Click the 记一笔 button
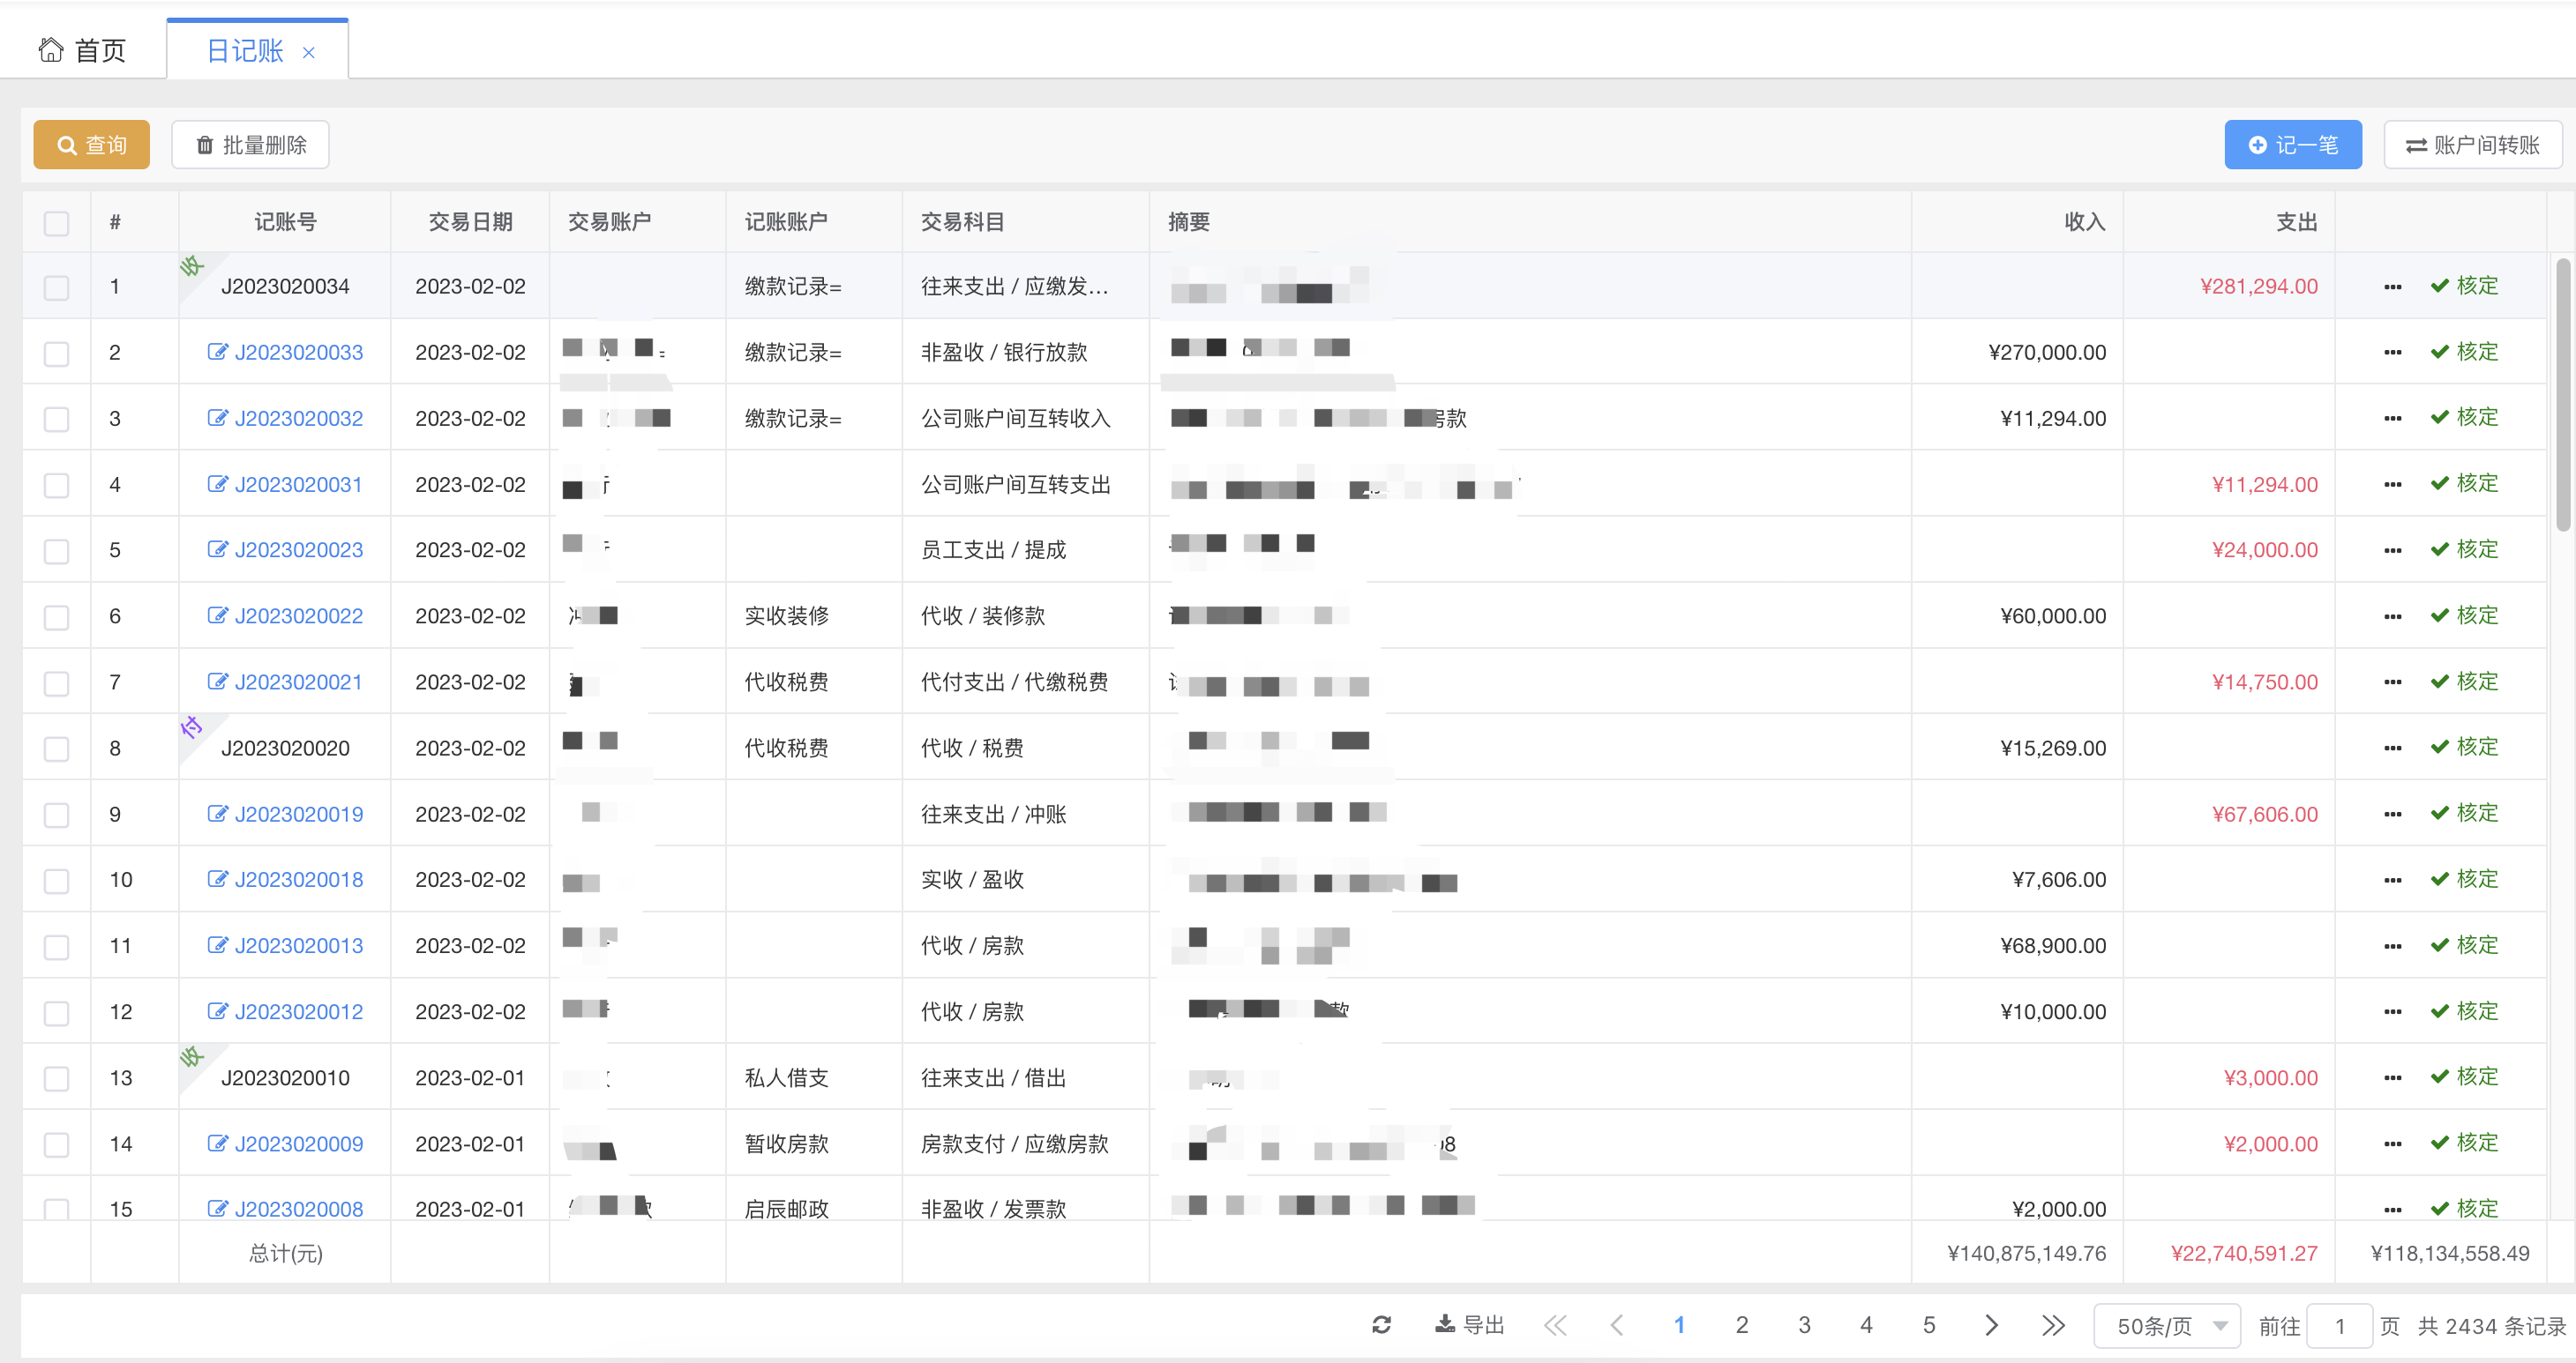 tap(2292, 145)
